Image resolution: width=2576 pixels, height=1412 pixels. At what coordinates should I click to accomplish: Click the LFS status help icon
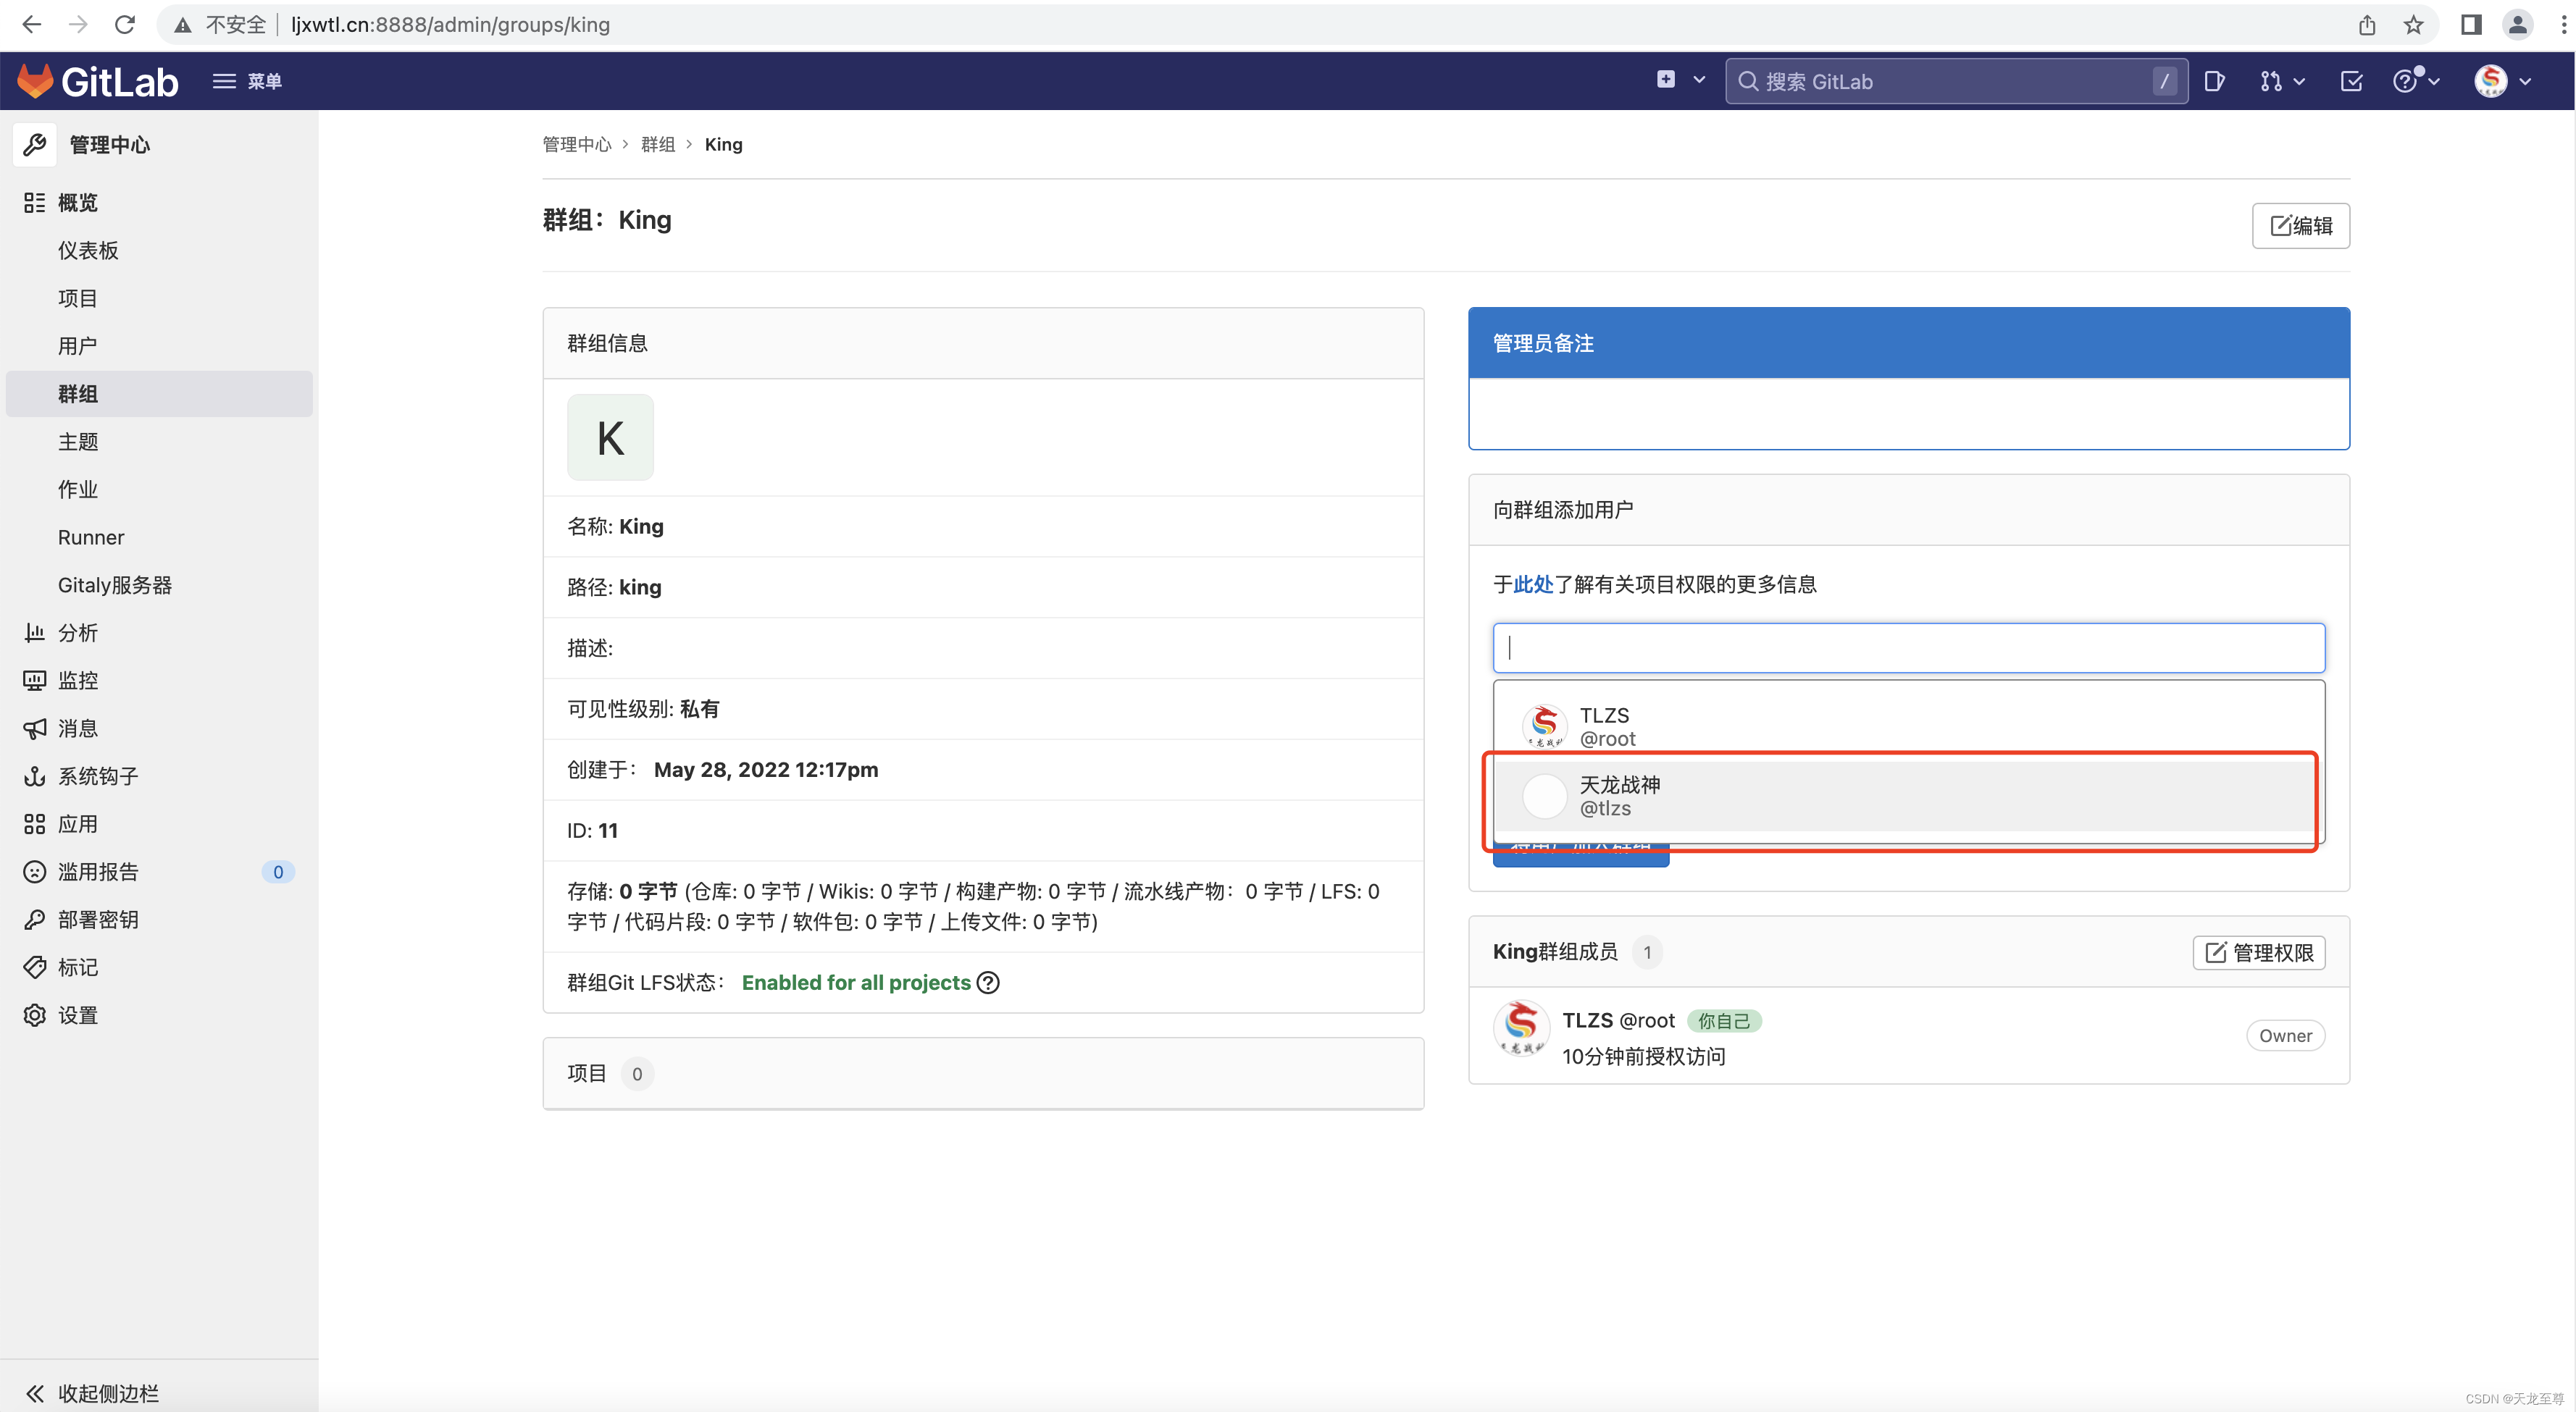pos(988,983)
